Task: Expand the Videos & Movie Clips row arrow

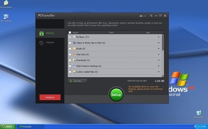Action: pyautogui.click(x=159, y=43)
